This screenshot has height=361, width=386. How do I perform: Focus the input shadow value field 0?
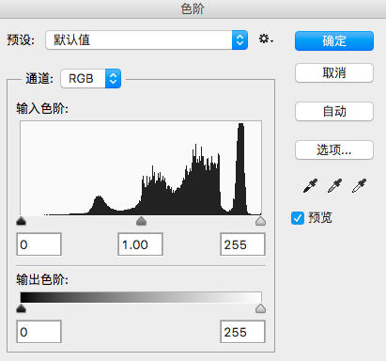[39, 244]
